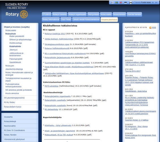Open the Suojatut jäsensivut tab
The height and width of the screenshot is (142, 160).
[109, 20]
